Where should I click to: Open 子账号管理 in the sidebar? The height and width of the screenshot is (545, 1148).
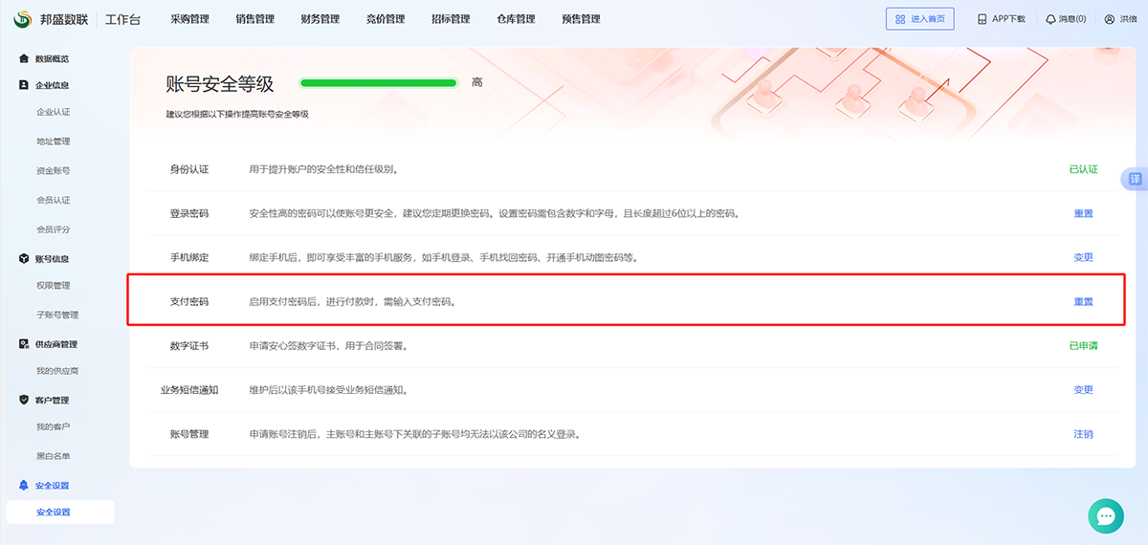click(57, 315)
